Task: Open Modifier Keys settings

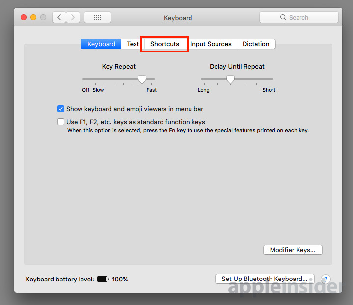Action: [x=293, y=250]
